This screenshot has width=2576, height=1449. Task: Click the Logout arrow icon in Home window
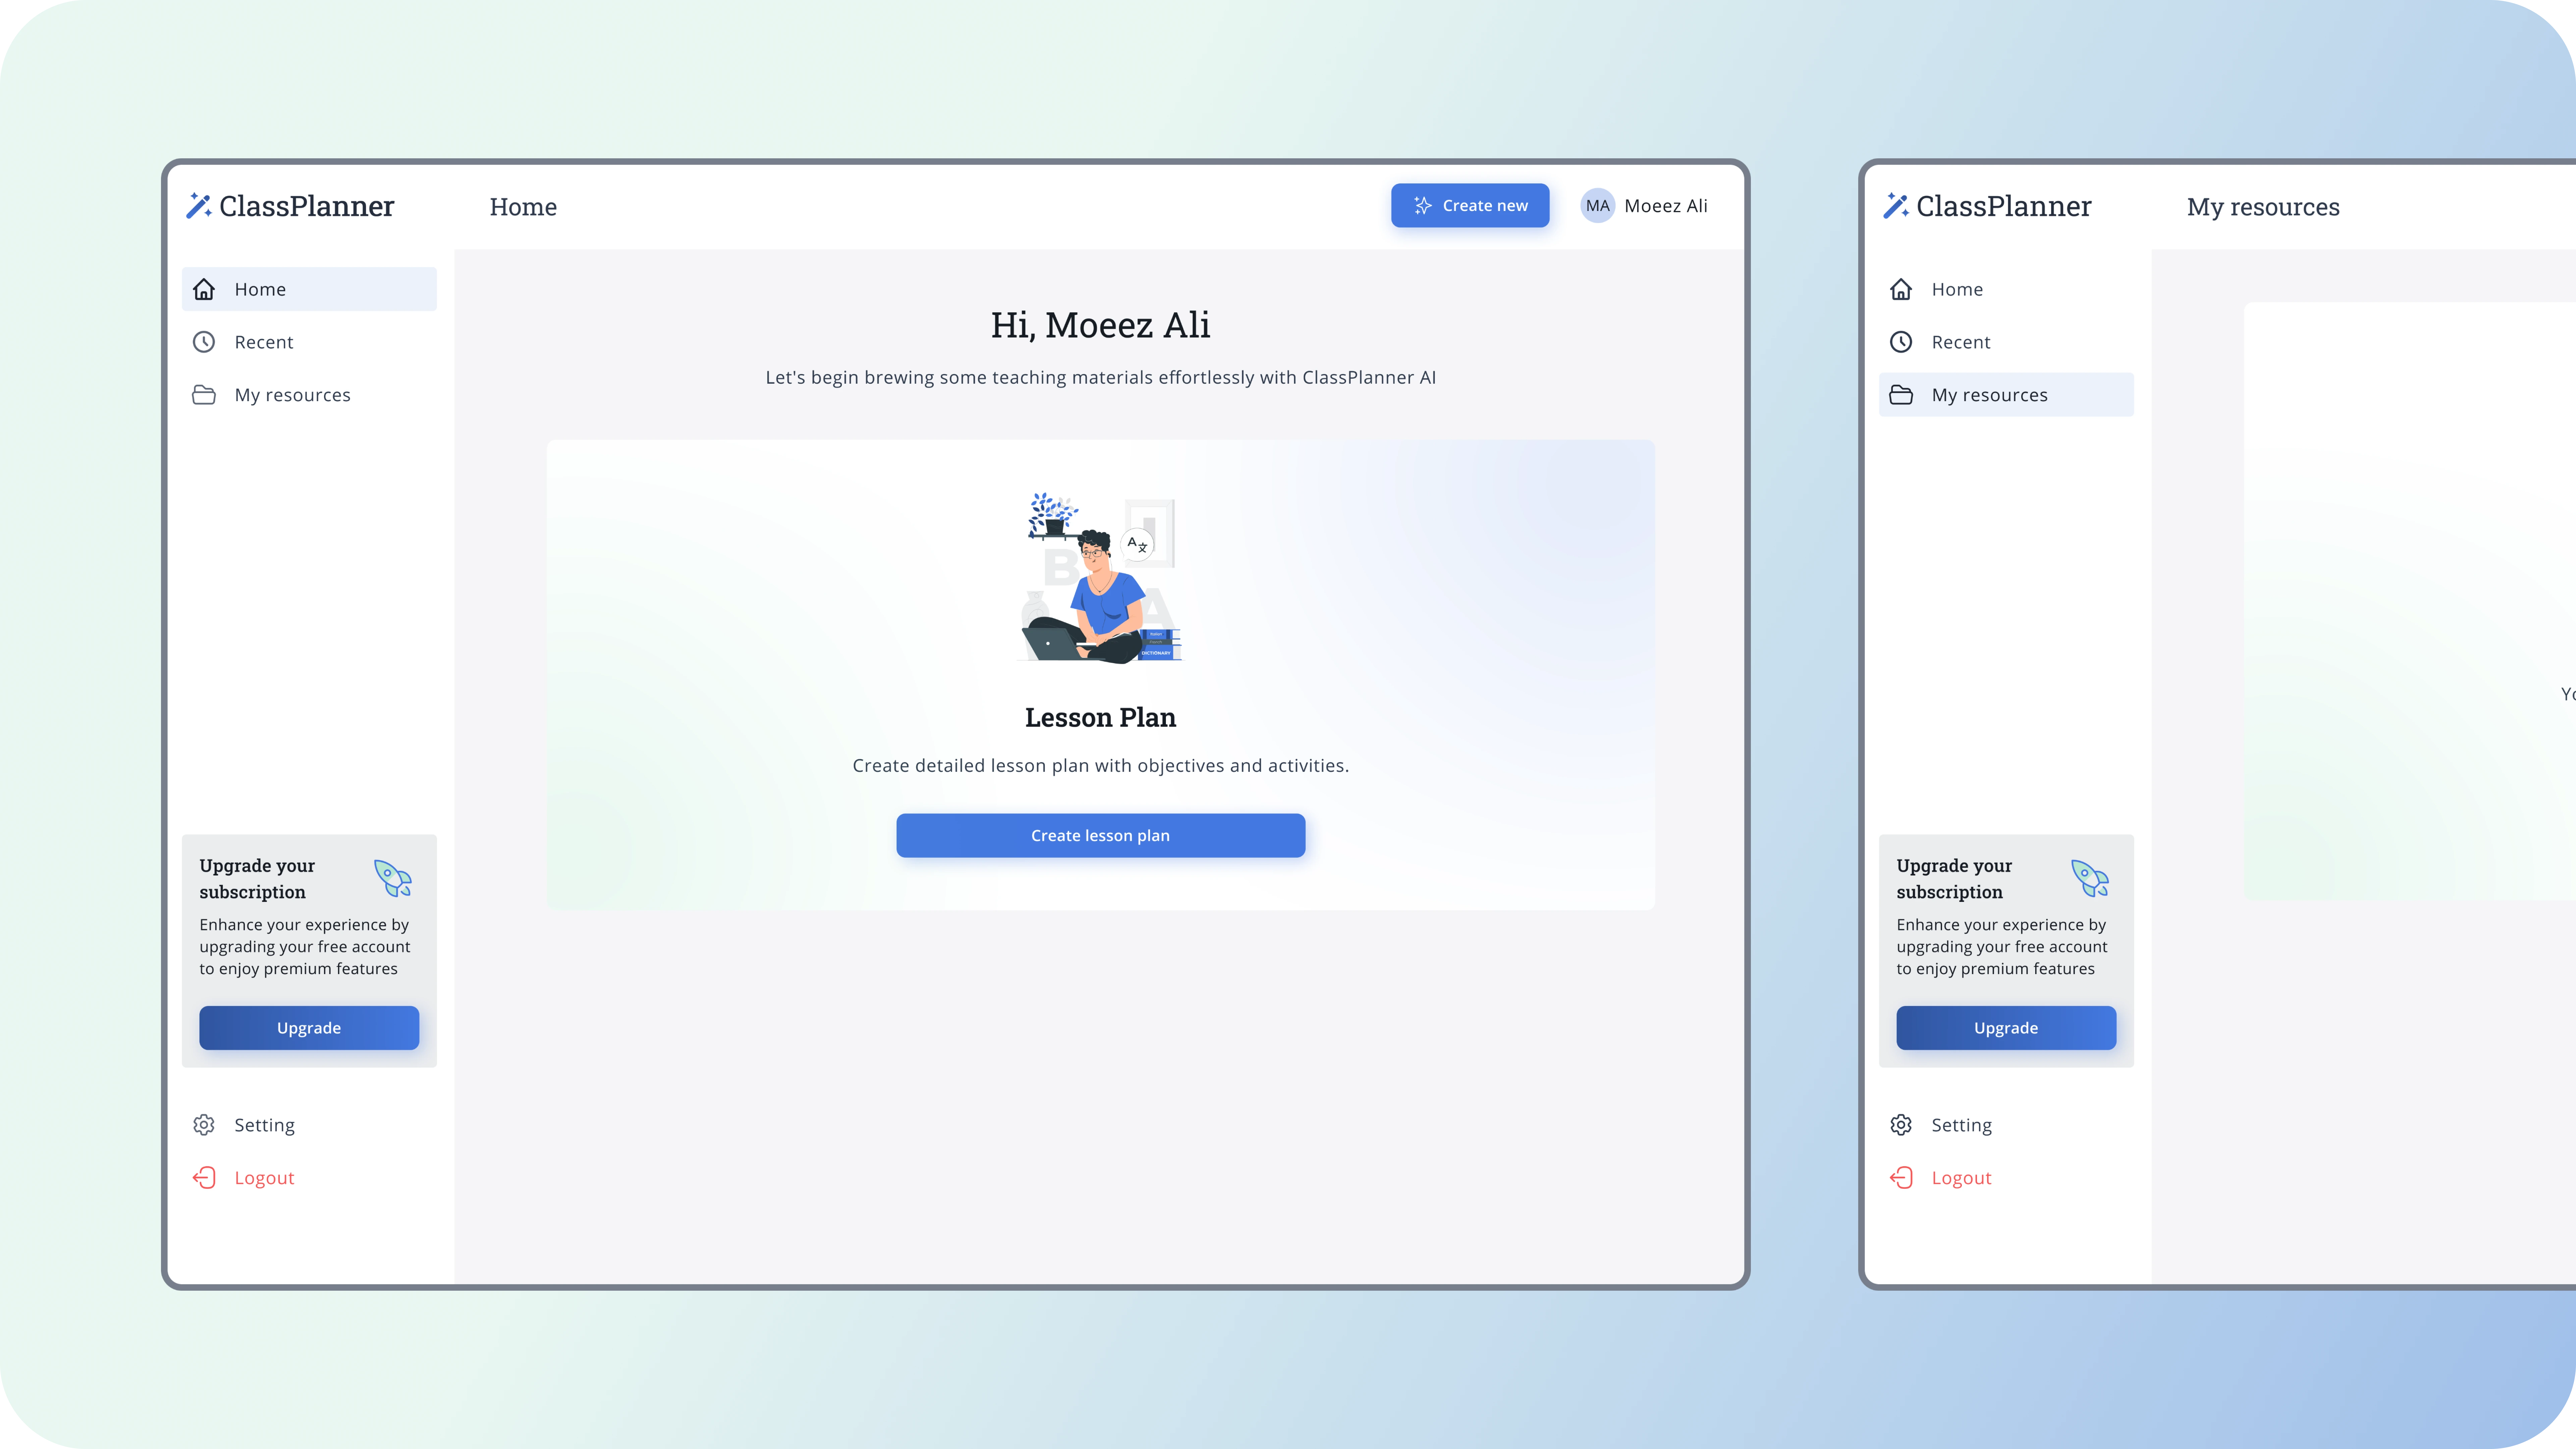point(204,1178)
